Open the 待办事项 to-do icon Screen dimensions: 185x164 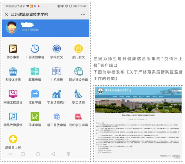coord(13,49)
